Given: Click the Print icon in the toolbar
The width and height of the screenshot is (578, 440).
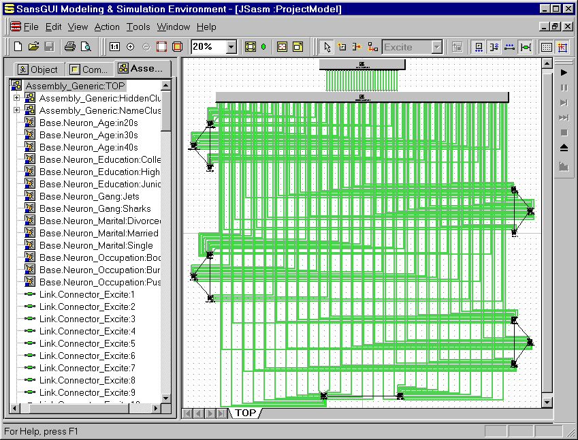Looking at the screenshot, I should pos(69,47).
